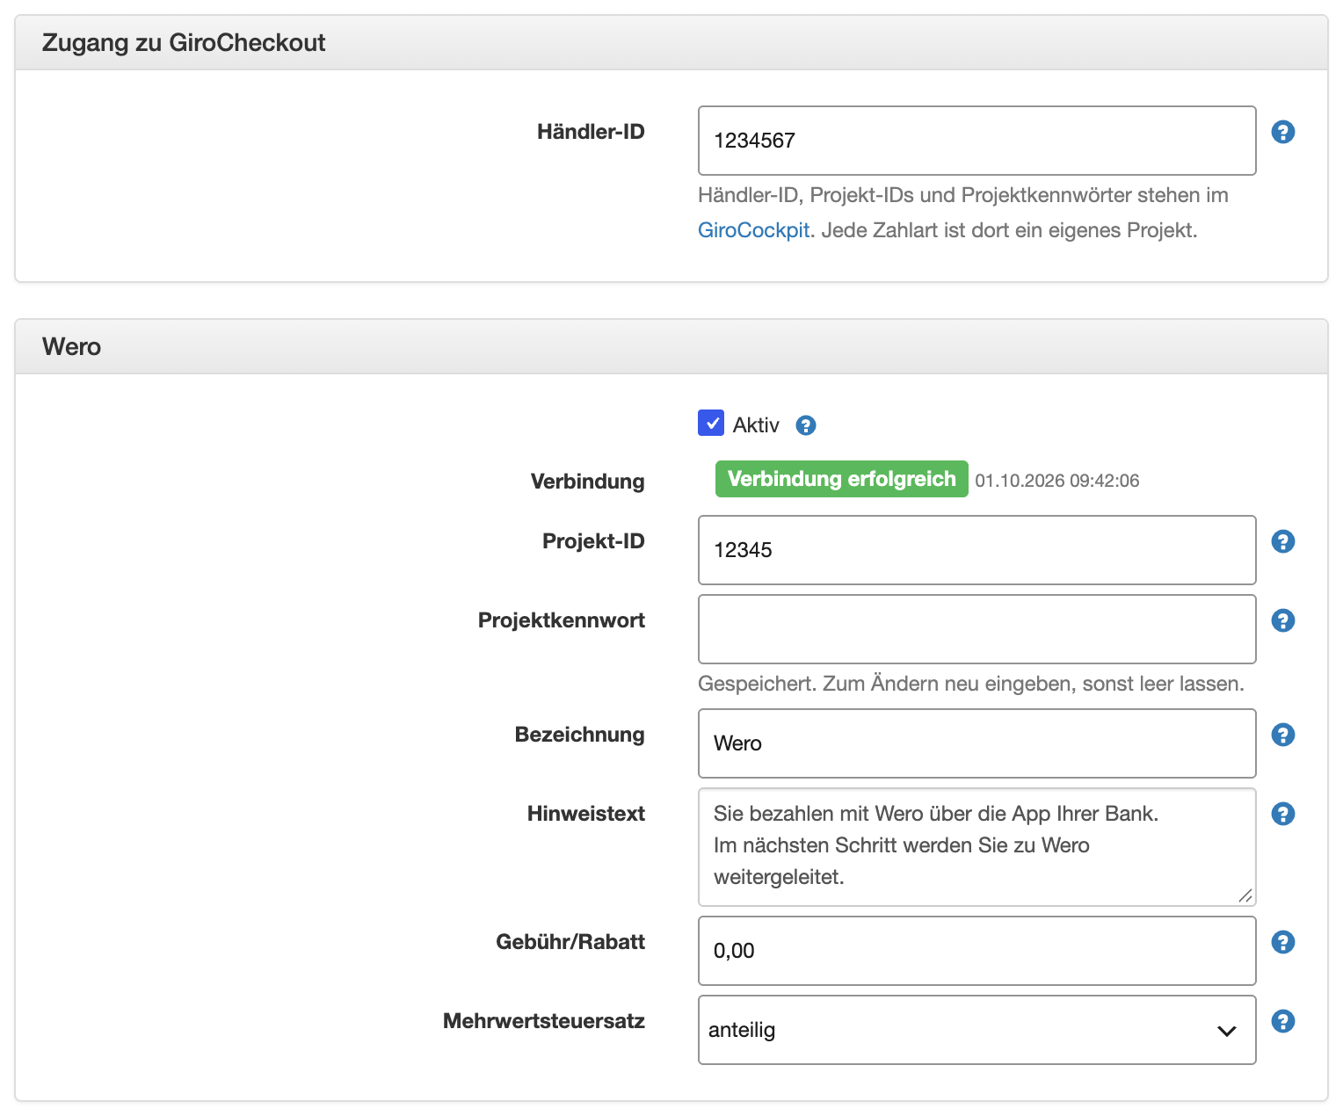Click the timestamp 01.10.2026 09:42:06
Image resolution: width=1343 pixels, height=1116 pixels.
pos(1057,481)
